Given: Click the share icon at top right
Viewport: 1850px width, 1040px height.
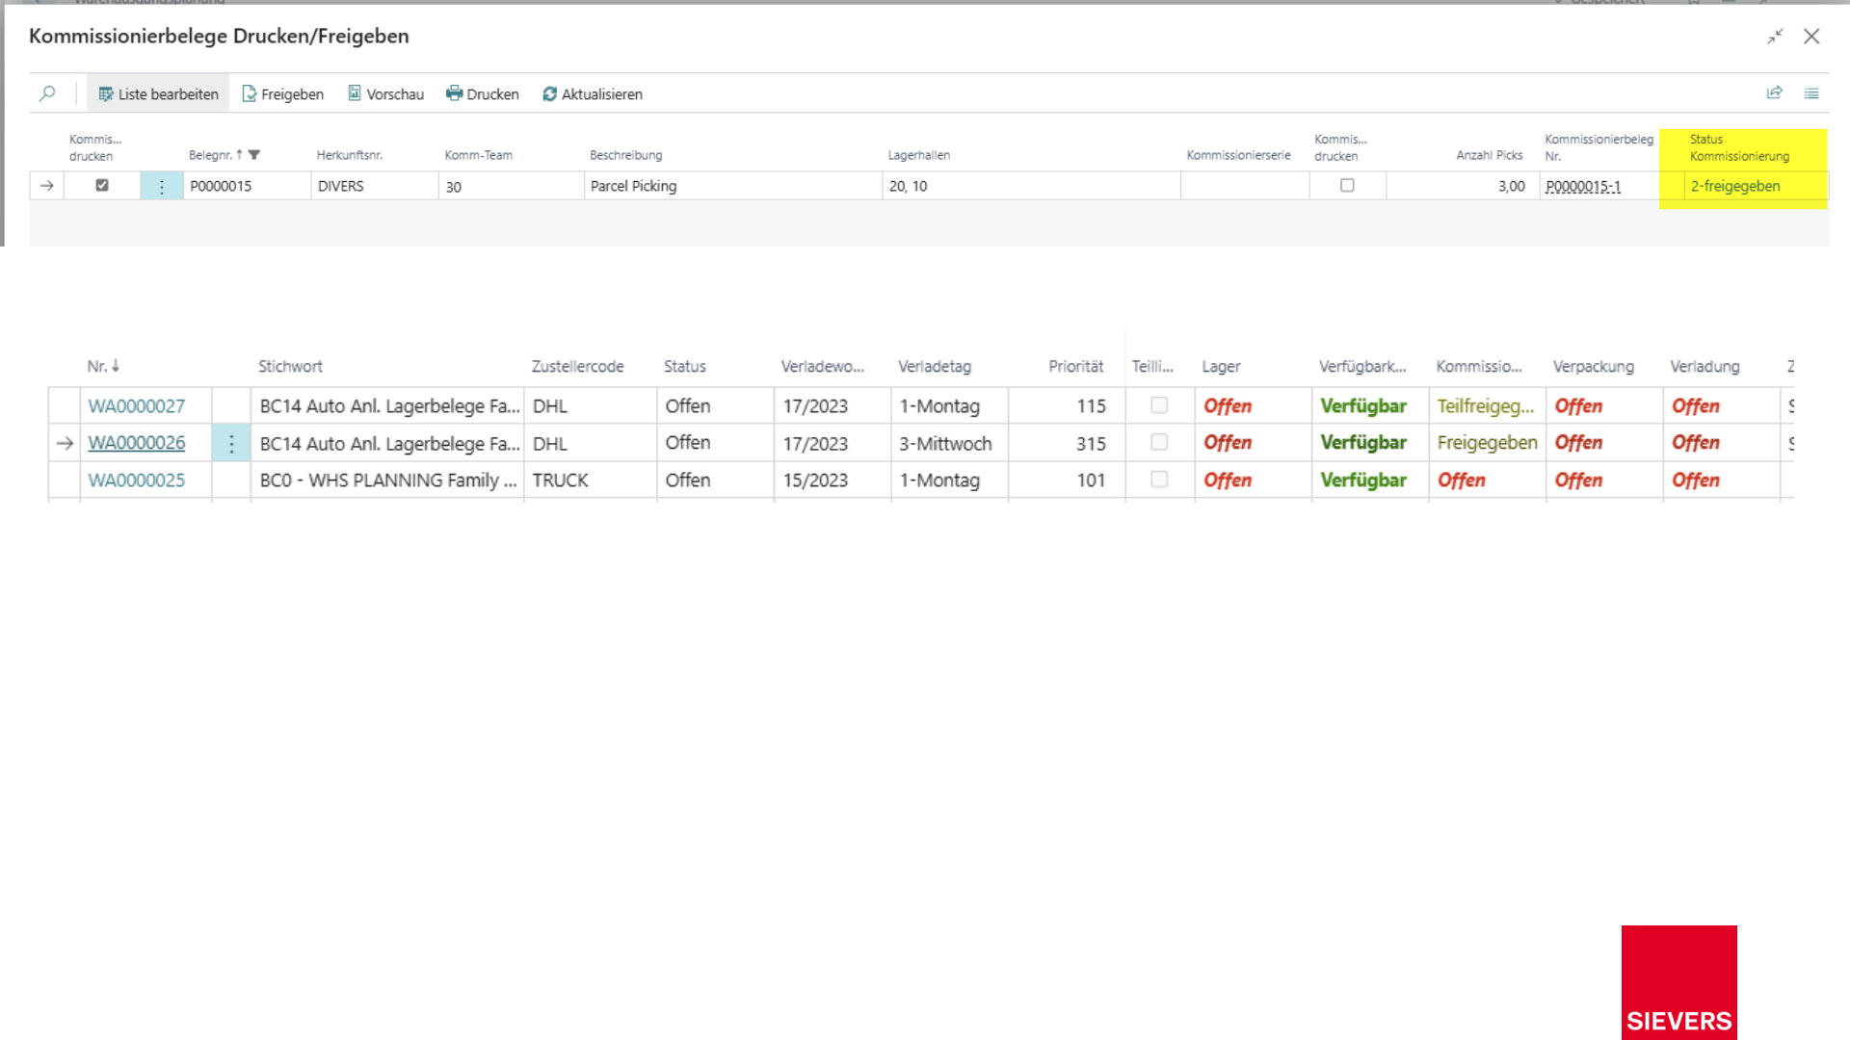Looking at the screenshot, I should click(1774, 93).
